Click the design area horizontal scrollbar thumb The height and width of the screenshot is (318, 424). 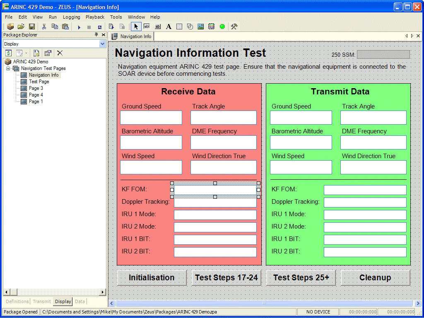pyautogui.click(x=264, y=303)
